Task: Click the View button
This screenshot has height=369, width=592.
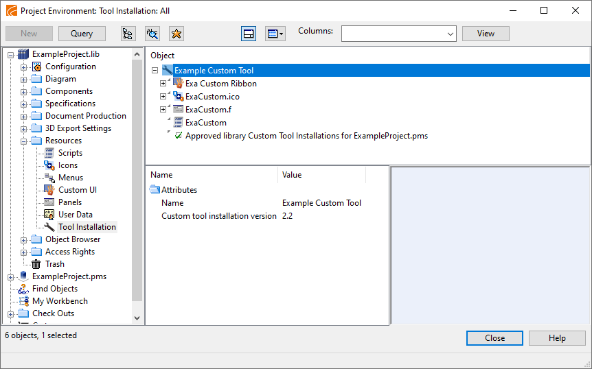Action: pos(486,34)
